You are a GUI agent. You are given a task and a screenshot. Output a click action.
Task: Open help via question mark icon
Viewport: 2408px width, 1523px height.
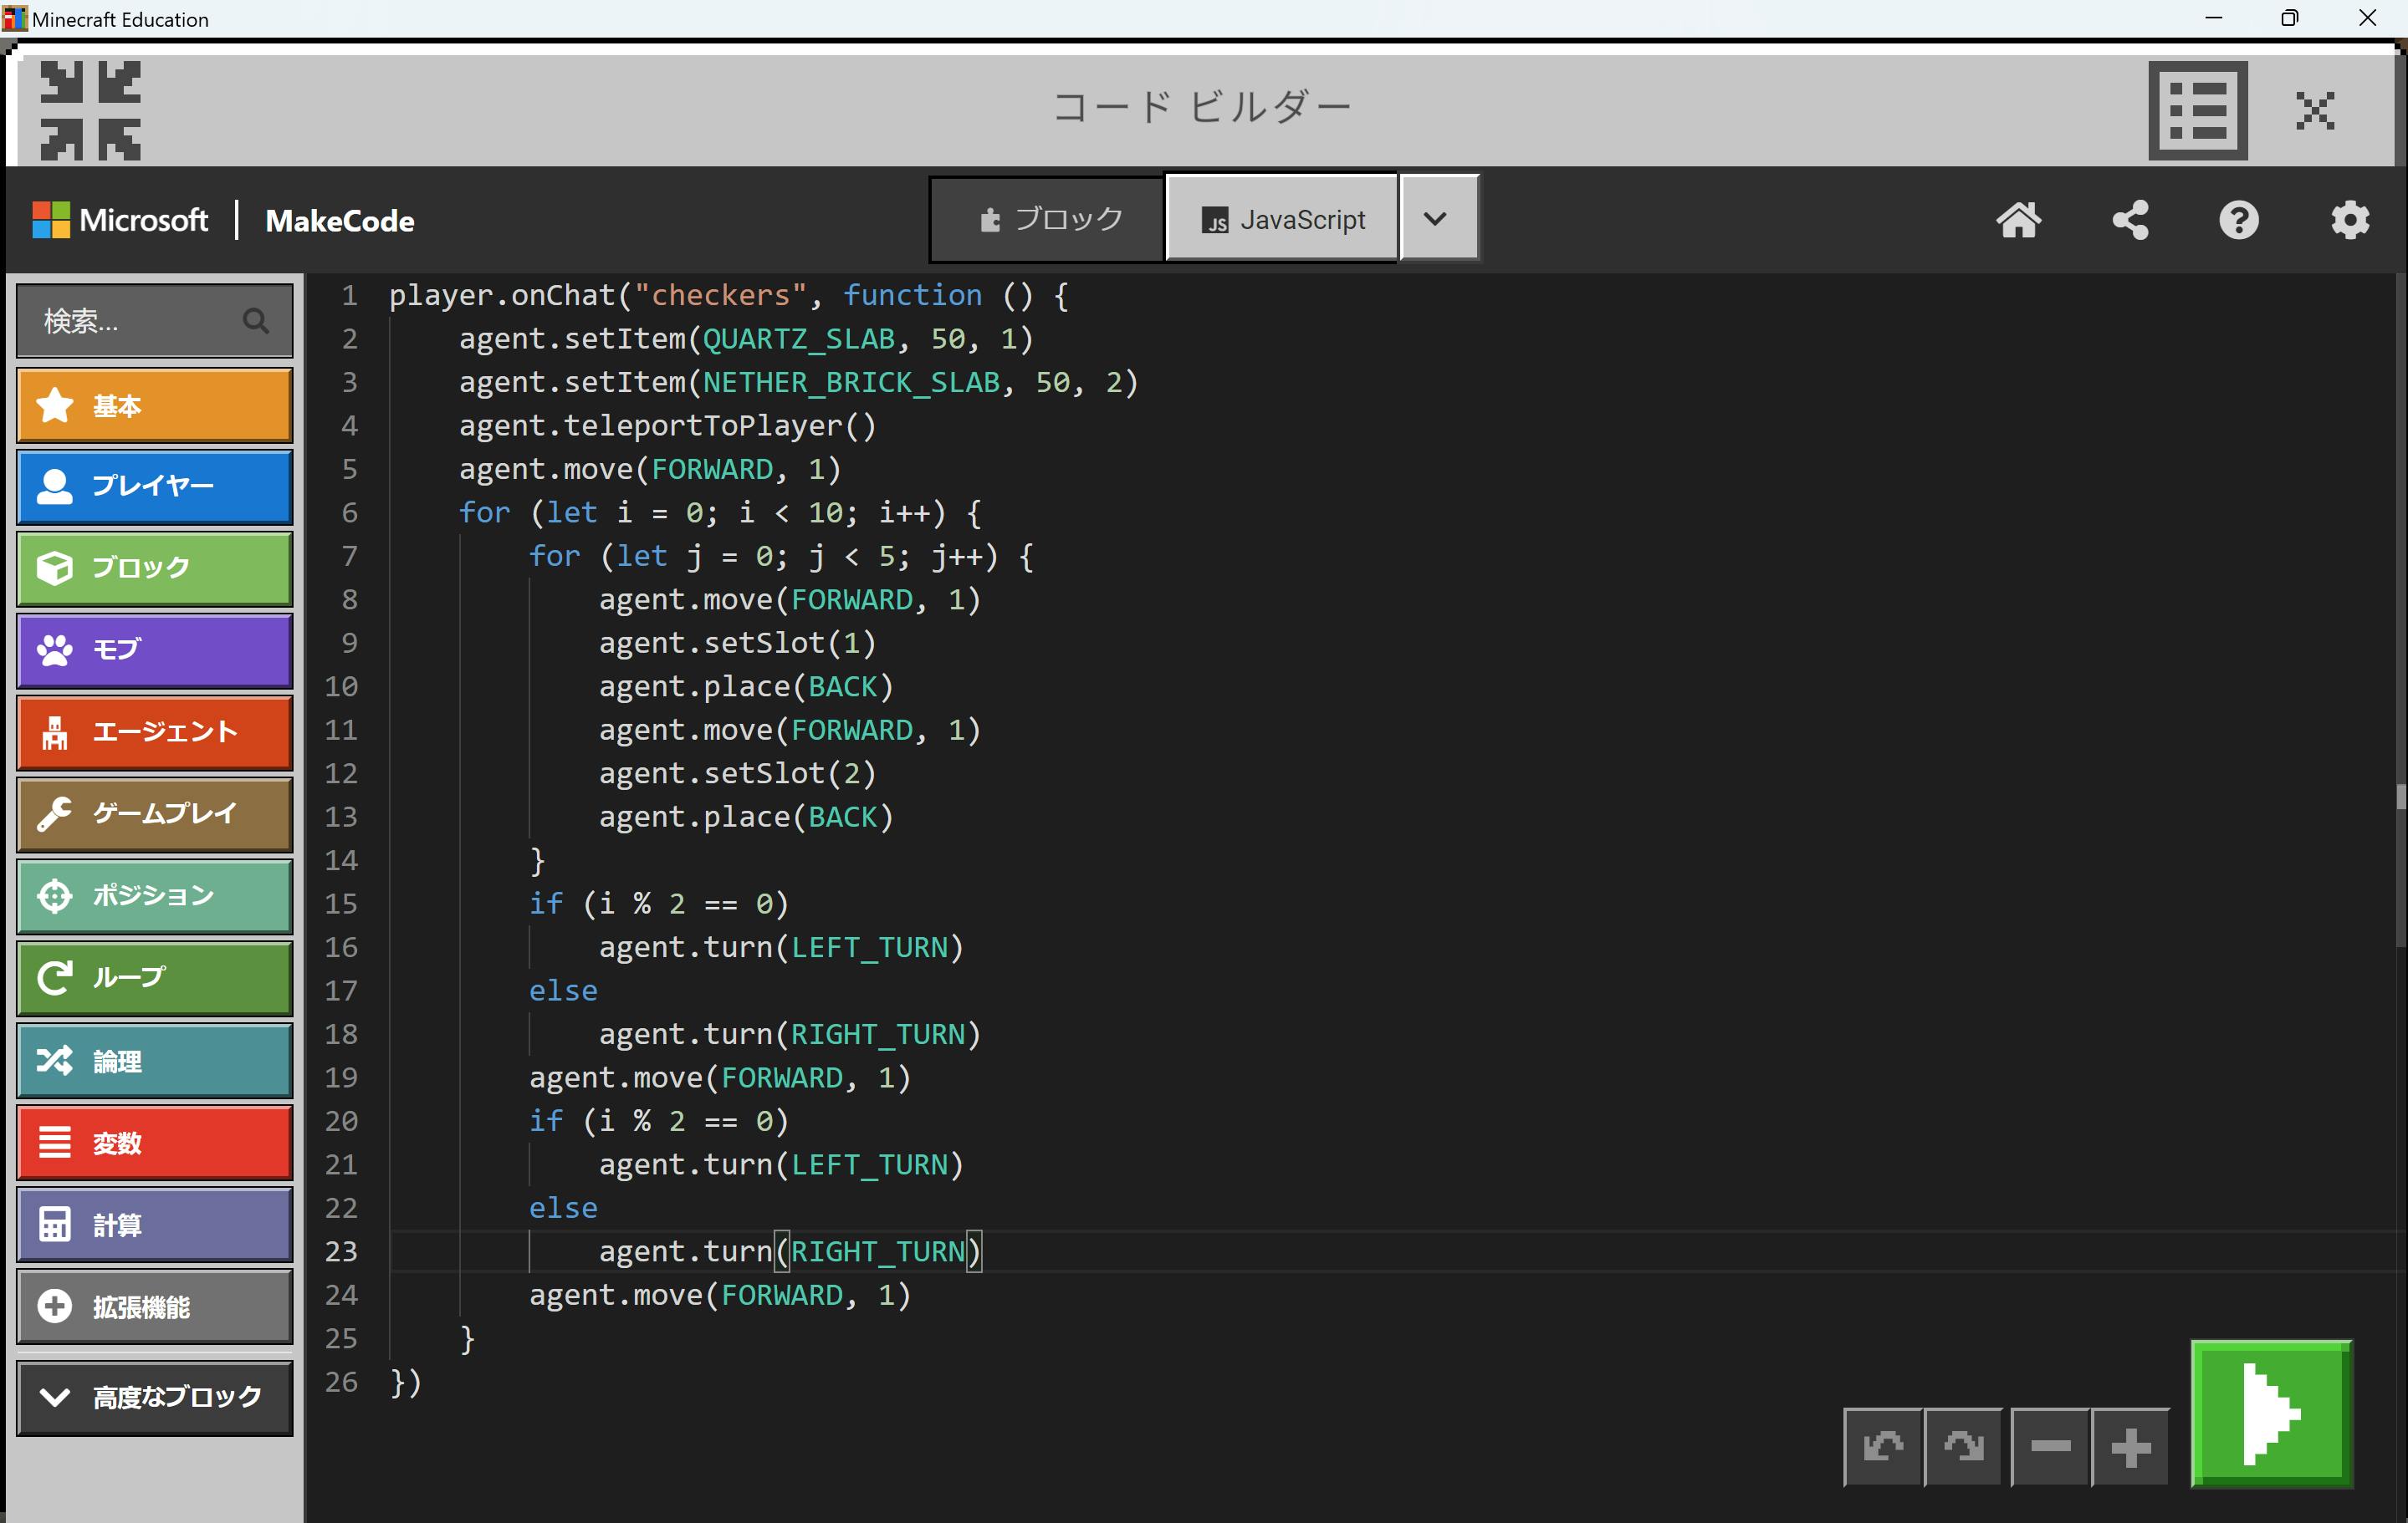coord(2238,220)
